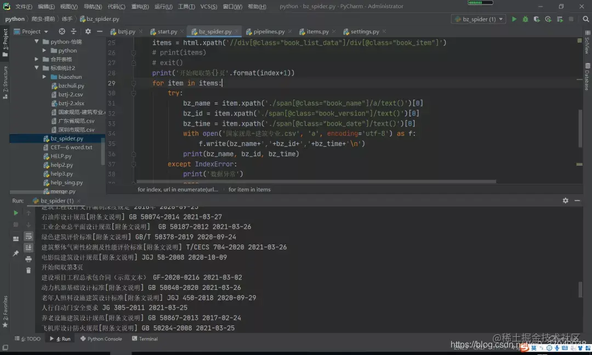
Task: Collapse the 标准统计2 folder
Action: pos(37,68)
